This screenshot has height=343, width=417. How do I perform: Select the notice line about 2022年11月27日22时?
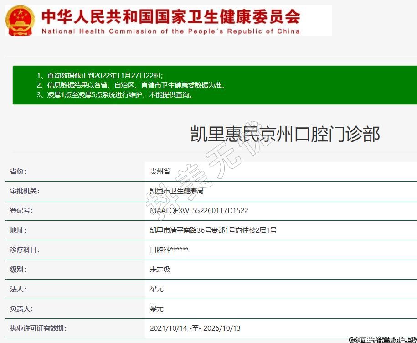pos(100,75)
